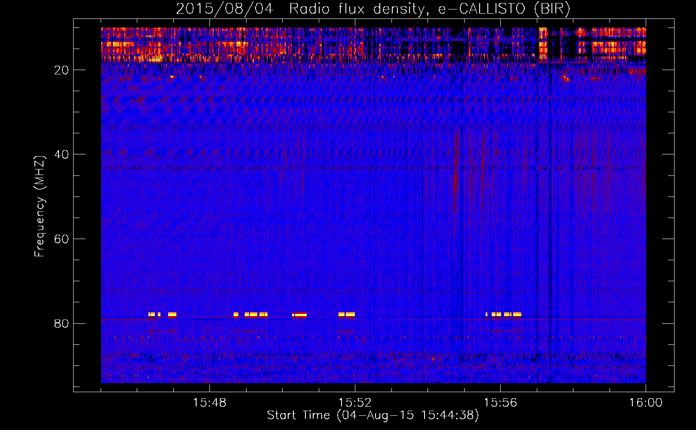The image size is (696, 430).
Task: Click the 80 MHz frequency tick label
Action: [x=62, y=323]
